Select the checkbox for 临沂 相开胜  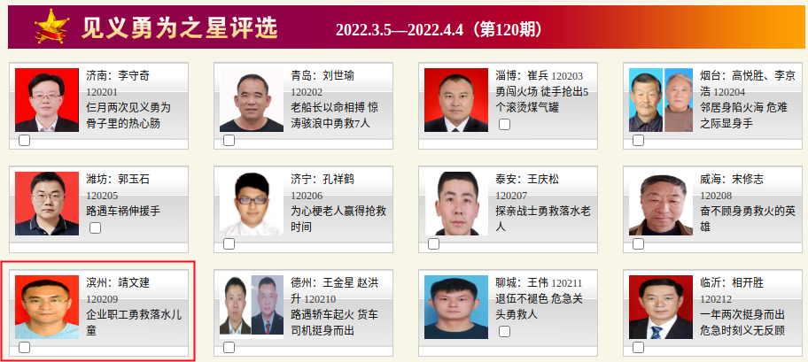point(638,348)
